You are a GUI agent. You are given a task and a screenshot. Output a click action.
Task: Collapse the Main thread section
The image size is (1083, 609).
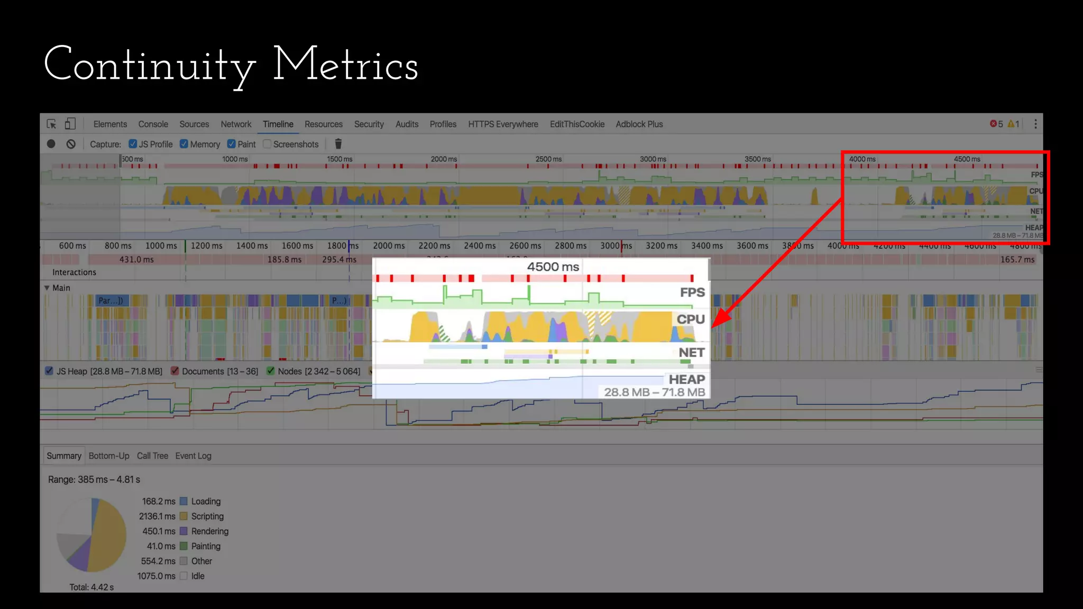point(47,288)
